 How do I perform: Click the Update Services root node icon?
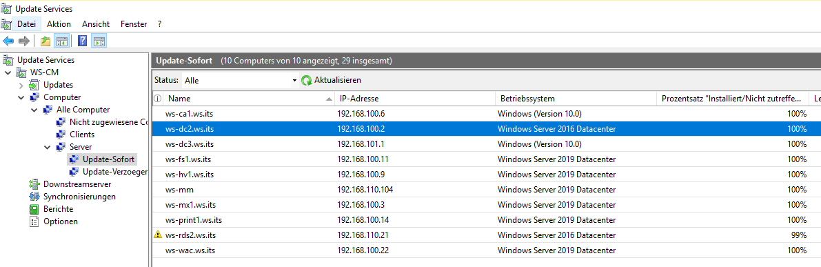(x=8, y=60)
